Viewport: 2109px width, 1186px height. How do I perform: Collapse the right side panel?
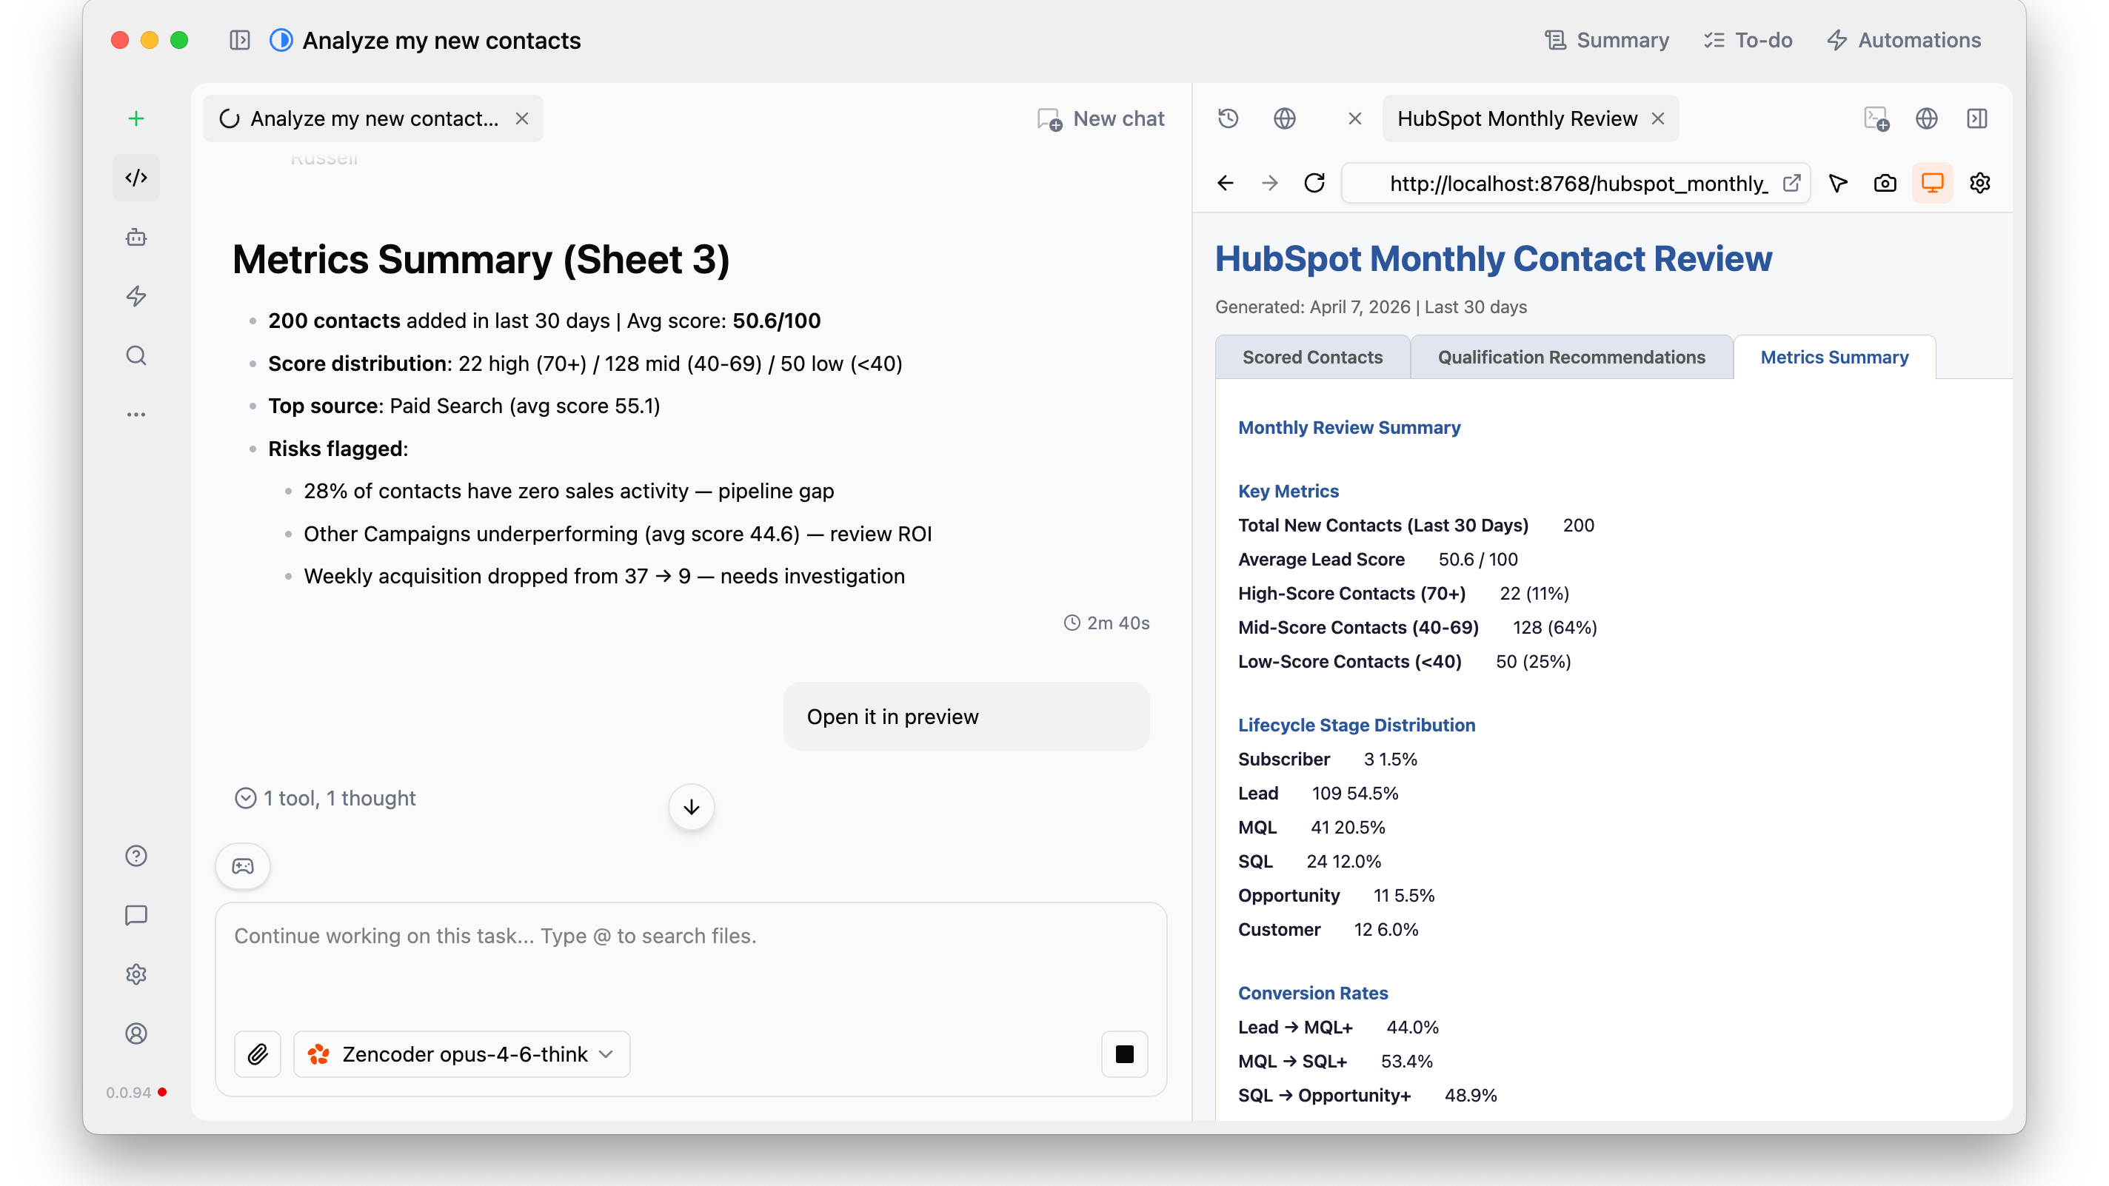(1976, 118)
